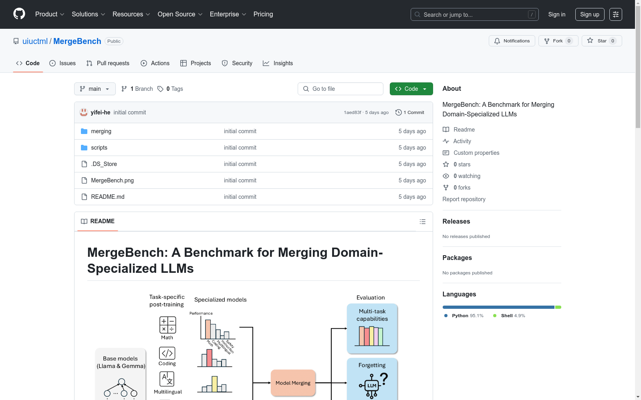Open the appearance settings icon in header
The image size is (641, 400).
pyautogui.click(x=616, y=14)
